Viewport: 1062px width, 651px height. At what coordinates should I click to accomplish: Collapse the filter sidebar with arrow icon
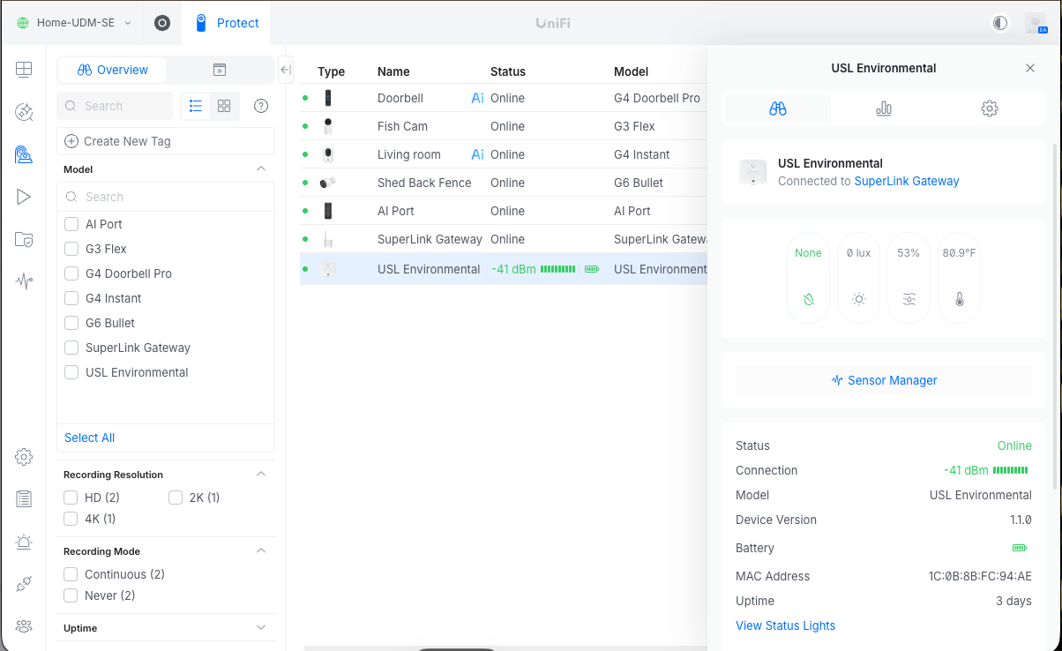[285, 70]
